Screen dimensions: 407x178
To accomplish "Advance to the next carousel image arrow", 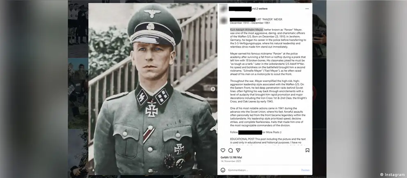I will pyautogui.click(x=213, y=89).
